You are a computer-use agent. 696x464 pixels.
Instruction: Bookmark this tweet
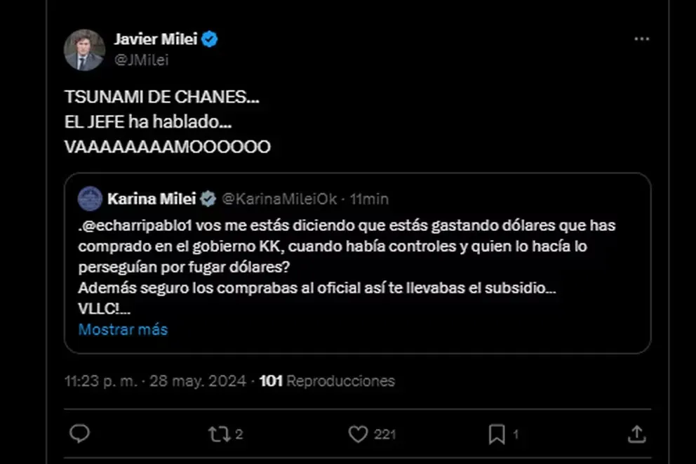pyautogui.click(x=497, y=435)
